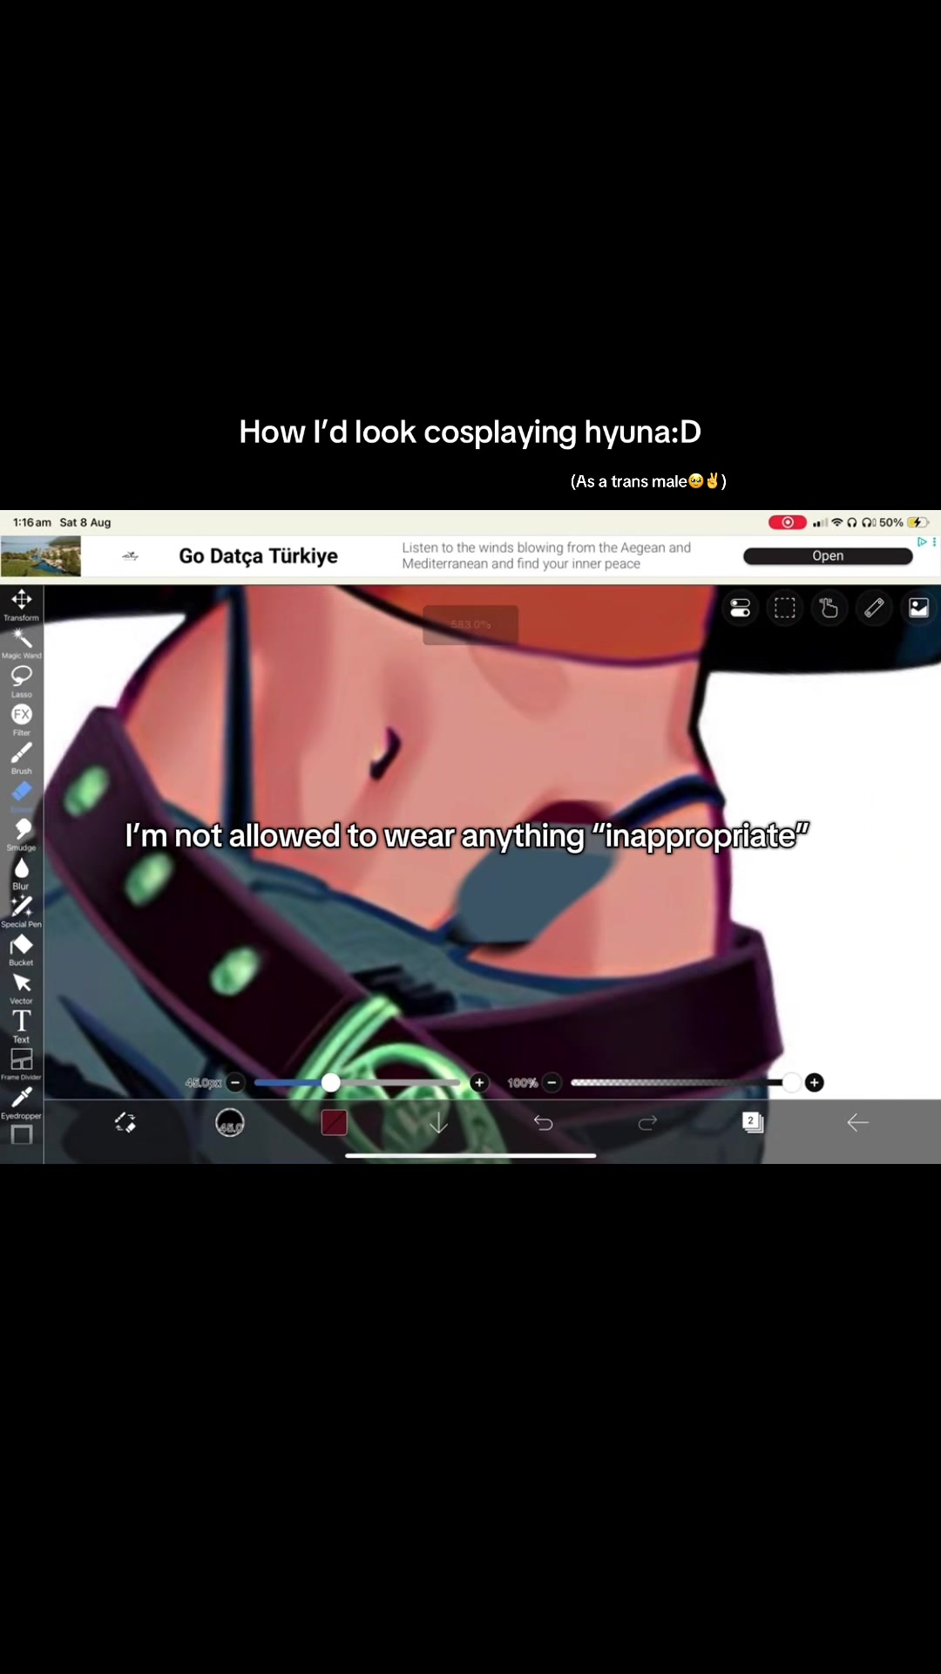Open the FX Filter tool
The width and height of the screenshot is (941, 1674).
point(22,719)
